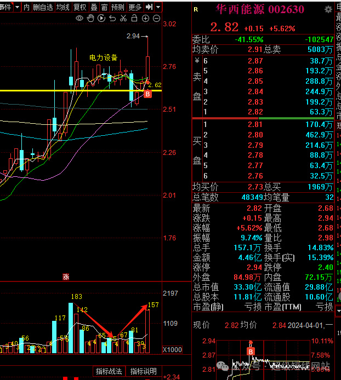341x380 pixels.
Task: Select buy level 1 price 2.81
Action: click(x=255, y=124)
